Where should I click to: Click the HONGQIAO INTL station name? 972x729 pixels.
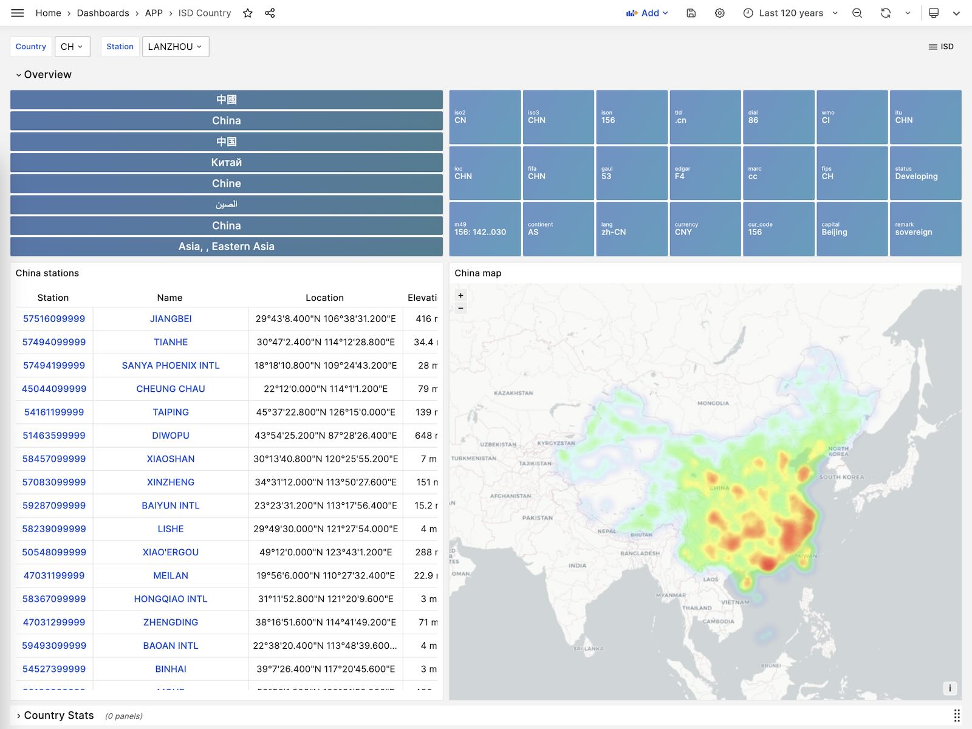(171, 599)
